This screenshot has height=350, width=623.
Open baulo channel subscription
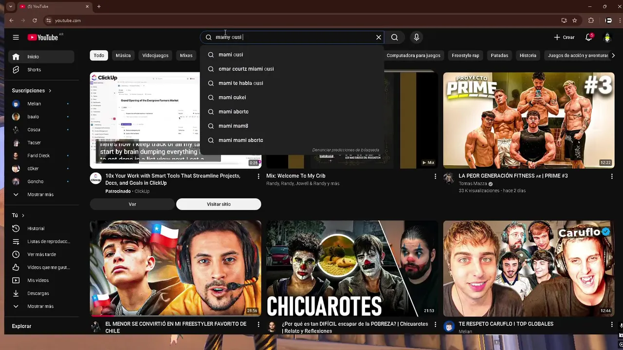pyautogui.click(x=42, y=117)
